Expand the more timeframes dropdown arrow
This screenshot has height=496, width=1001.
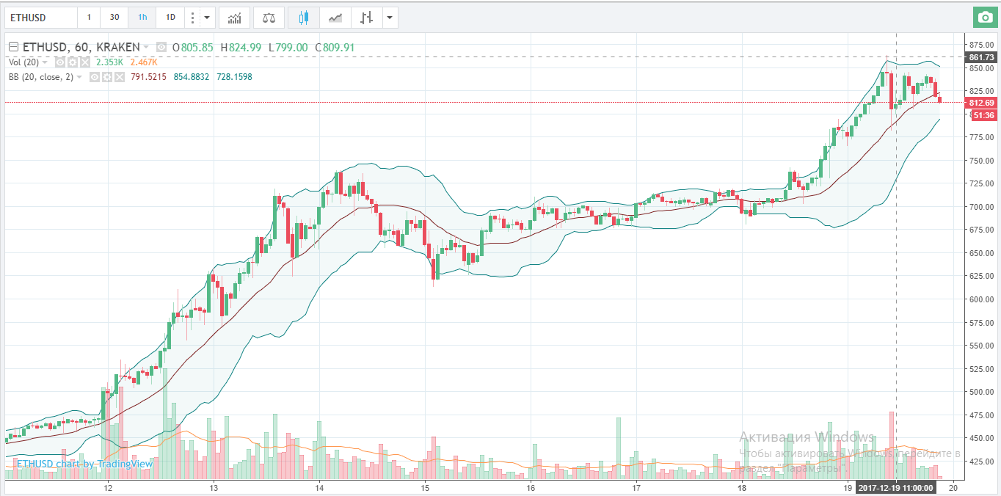[x=208, y=17]
